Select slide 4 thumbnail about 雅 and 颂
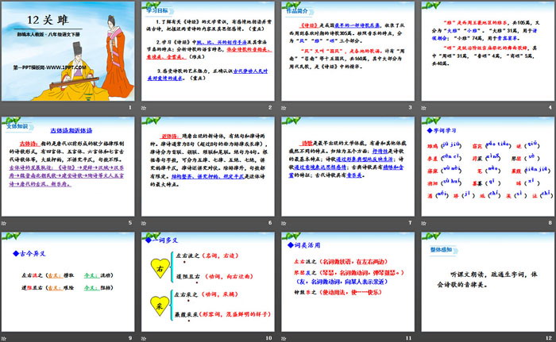 tap(488, 51)
